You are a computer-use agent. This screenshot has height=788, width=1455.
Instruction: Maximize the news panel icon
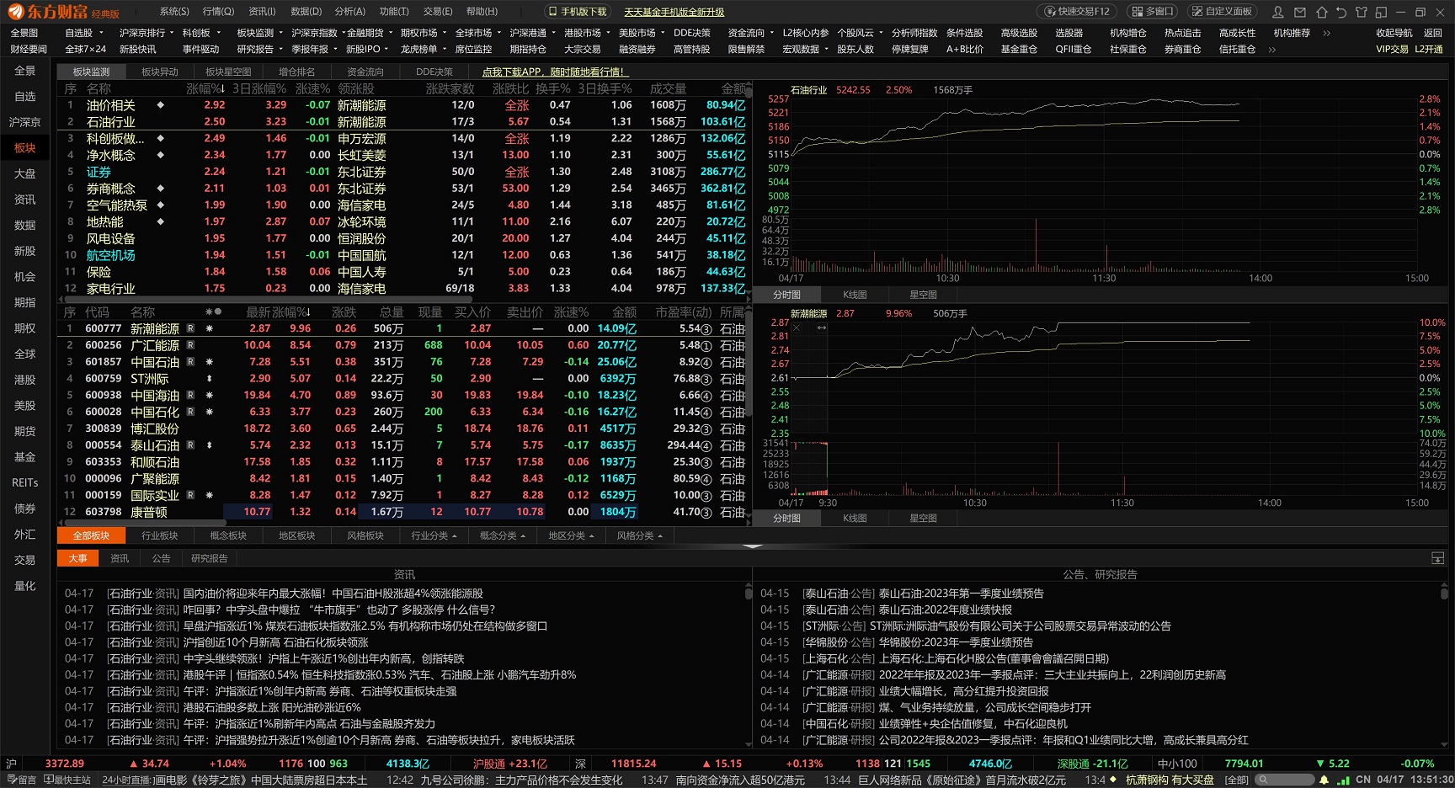(x=1437, y=558)
